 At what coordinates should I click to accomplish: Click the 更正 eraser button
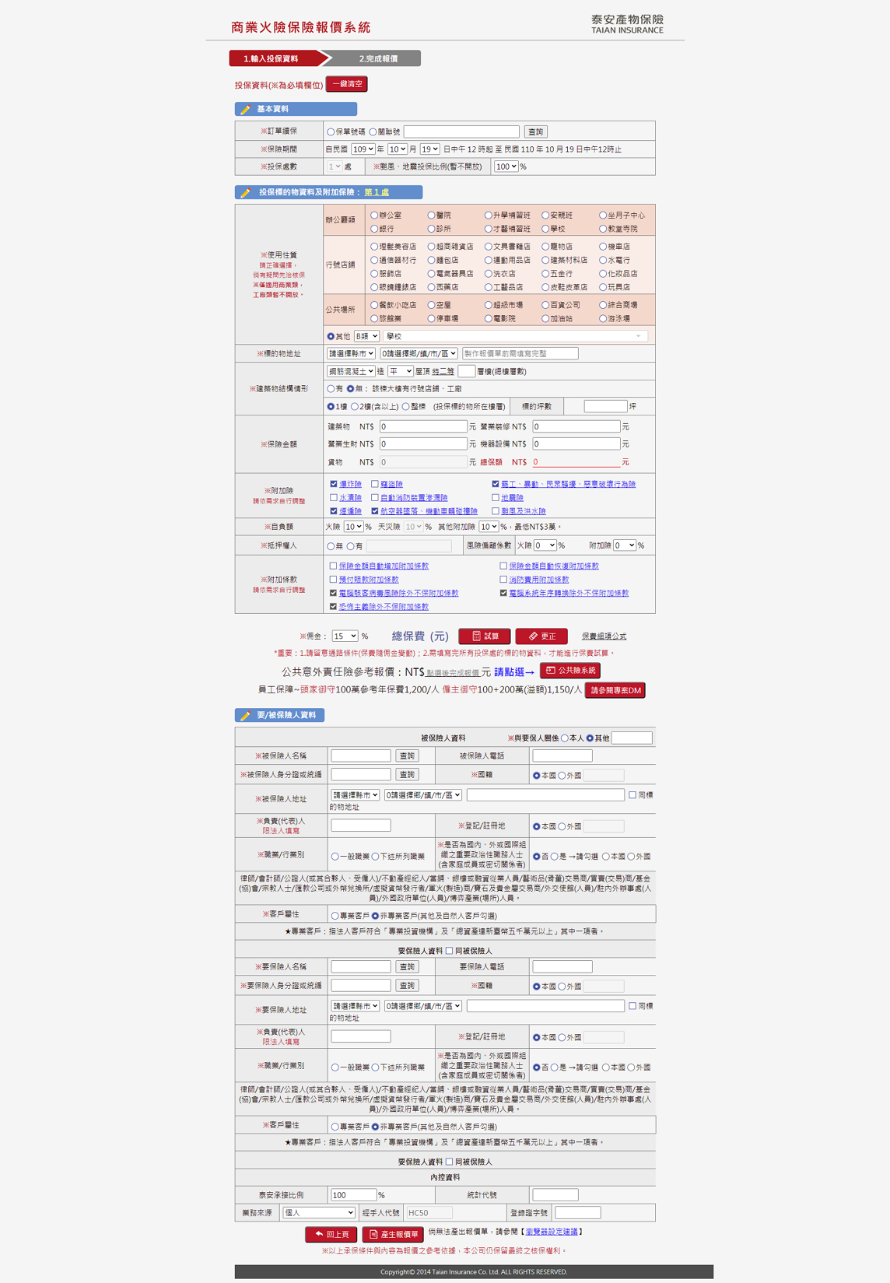[x=541, y=636]
